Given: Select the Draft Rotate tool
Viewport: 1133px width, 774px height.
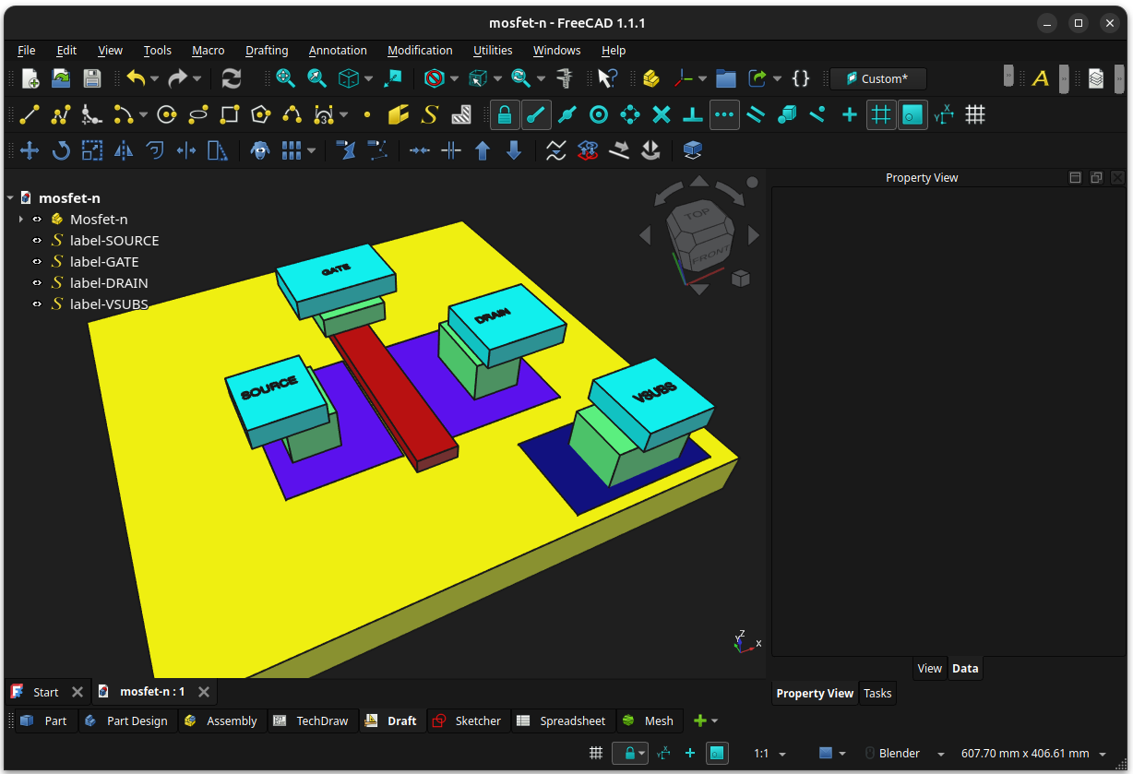Looking at the screenshot, I should coord(61,150).
